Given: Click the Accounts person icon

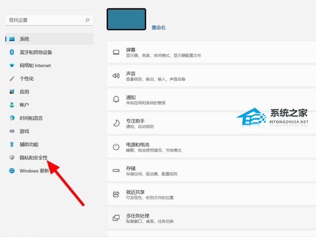Looking at the screenshot, I should pos(12,105).
